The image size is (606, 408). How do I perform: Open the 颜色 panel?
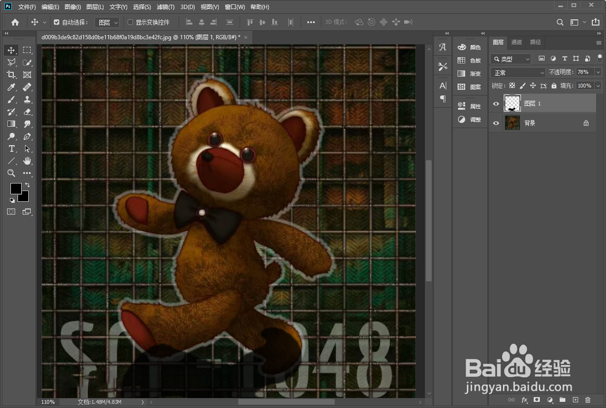(x=469, y=47)
